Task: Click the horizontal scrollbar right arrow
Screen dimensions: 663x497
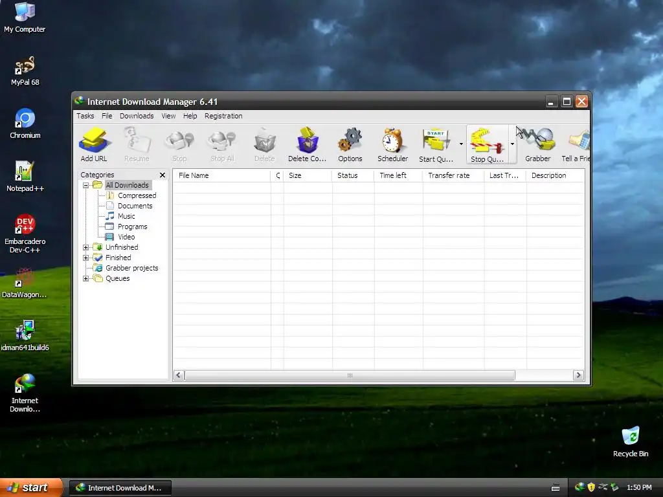Action: [x=578, y=375]
